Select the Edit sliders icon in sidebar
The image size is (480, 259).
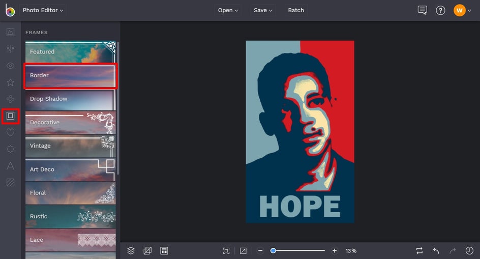pyautogui.click(x=10, y=49)
